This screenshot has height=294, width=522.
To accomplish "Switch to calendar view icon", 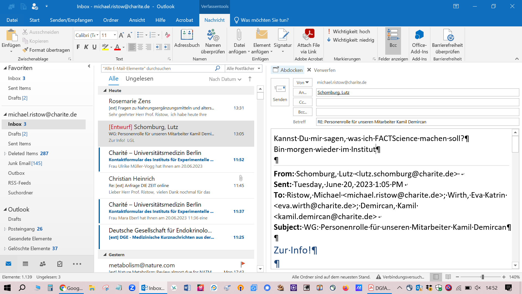I will coord(26,264).
